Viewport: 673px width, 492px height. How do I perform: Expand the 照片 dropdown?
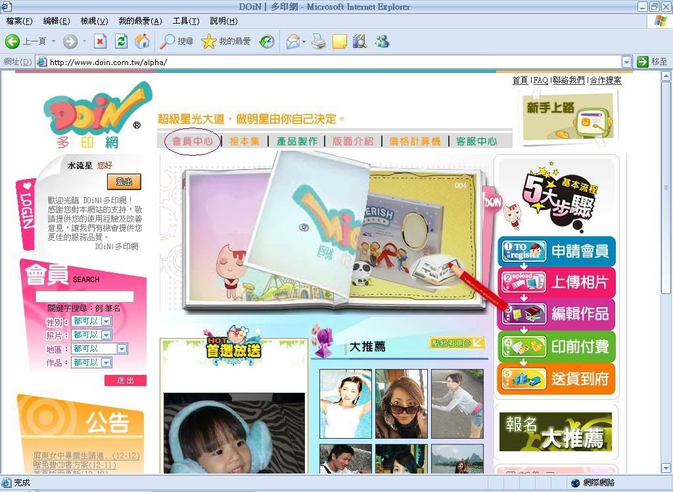click(106, 335)
